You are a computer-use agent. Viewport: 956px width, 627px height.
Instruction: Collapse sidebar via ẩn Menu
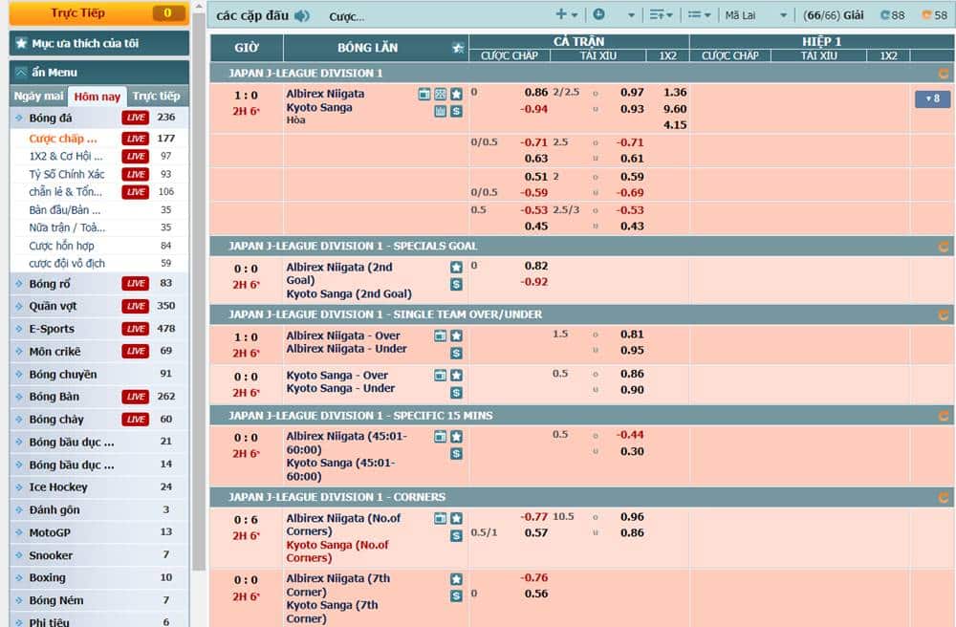pyautogui.click(x=98, y=73)
